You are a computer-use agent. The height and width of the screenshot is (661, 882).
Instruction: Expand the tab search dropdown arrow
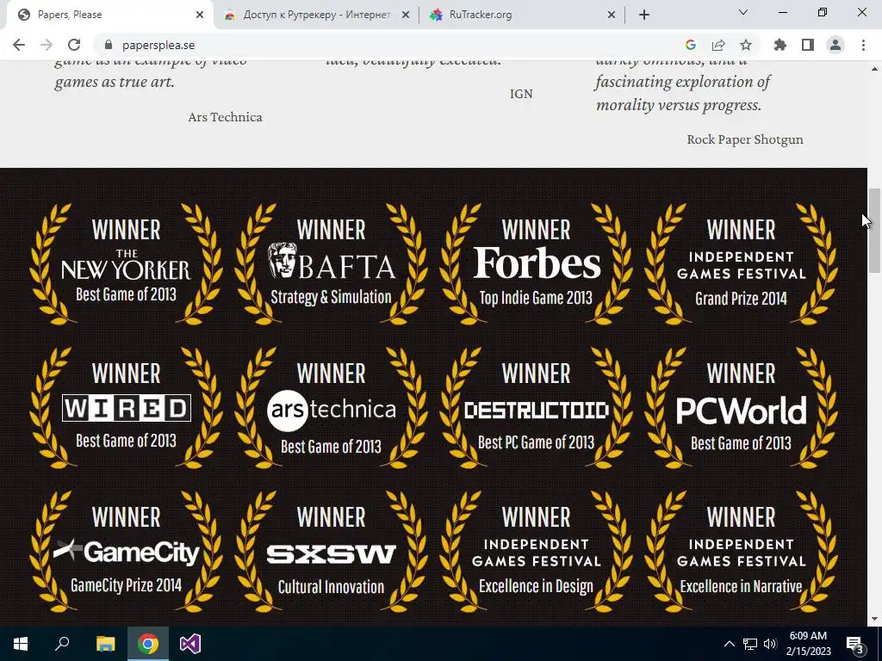(x=743, y=12)
